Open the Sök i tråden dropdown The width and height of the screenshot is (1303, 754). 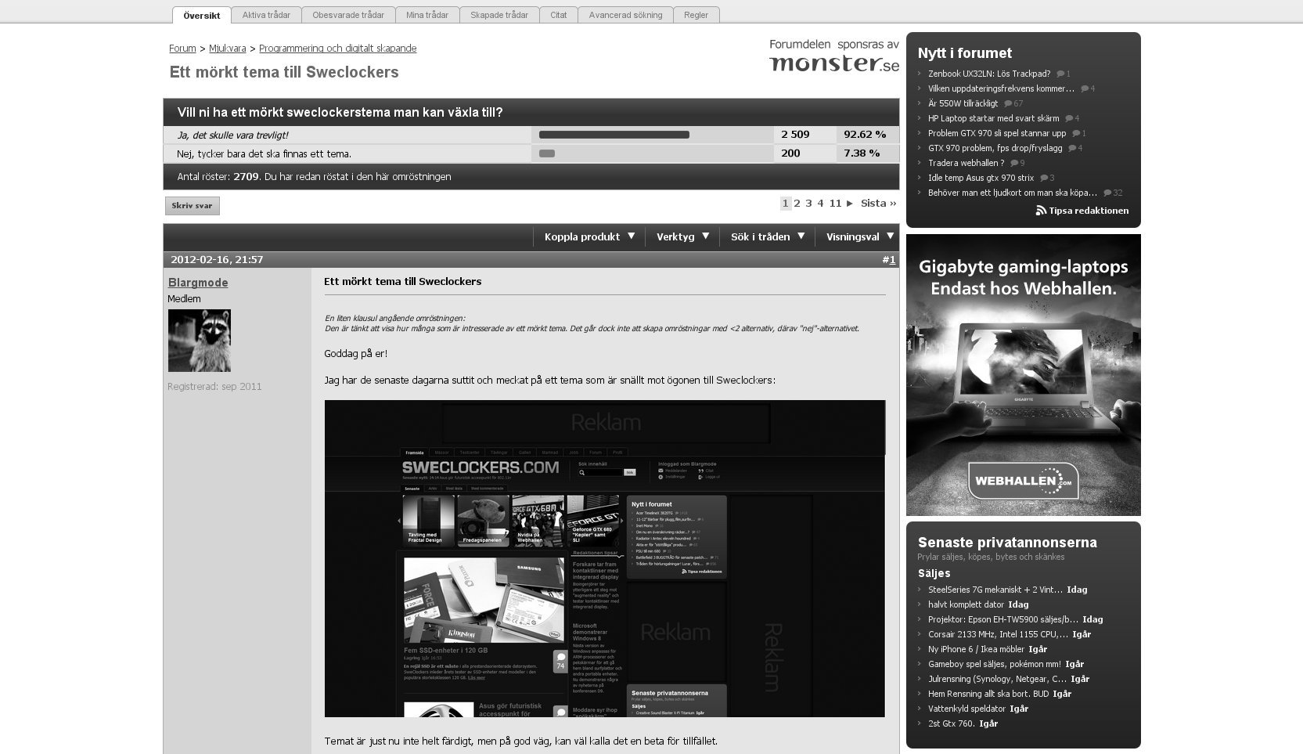pos(768,236)
